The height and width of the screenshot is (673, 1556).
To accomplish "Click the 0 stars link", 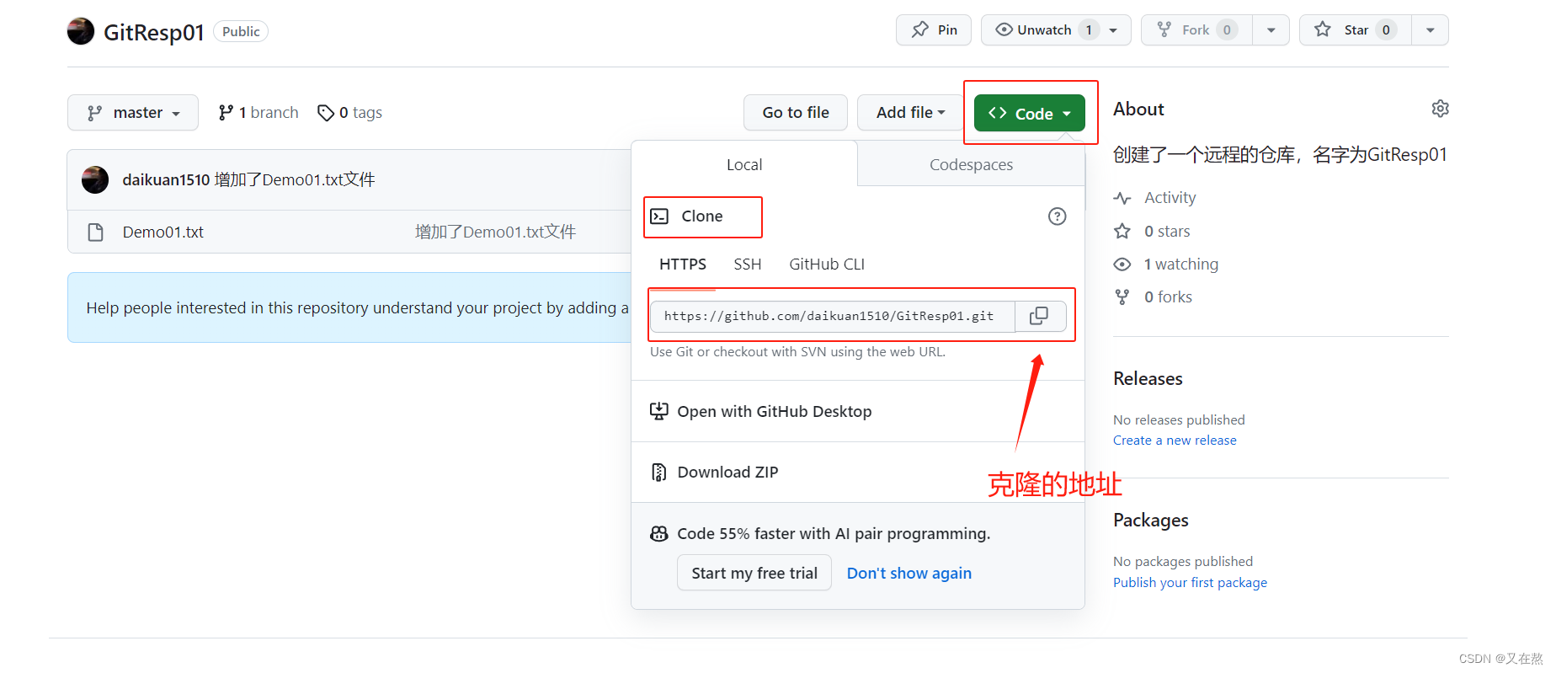I will pos(1167,232).
